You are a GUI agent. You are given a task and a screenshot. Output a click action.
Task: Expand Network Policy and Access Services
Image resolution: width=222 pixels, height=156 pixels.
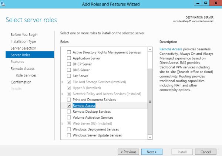(63, 94)
